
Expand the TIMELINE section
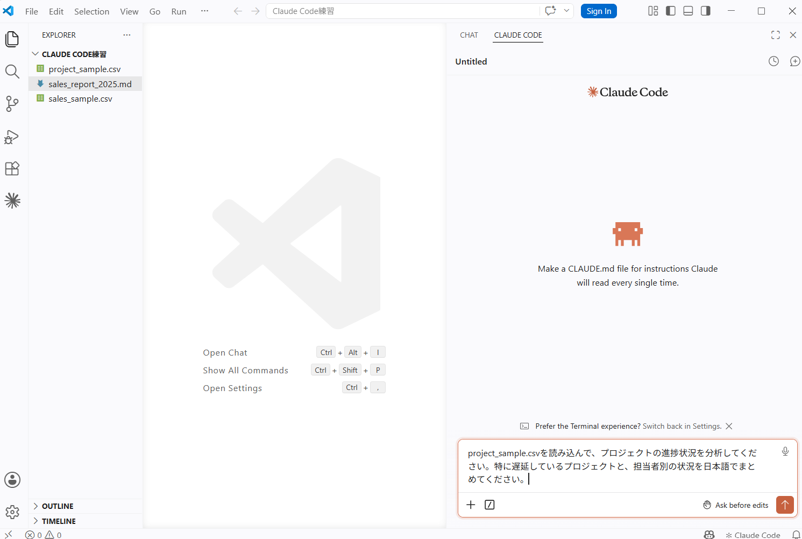click(x=85, y=521)
